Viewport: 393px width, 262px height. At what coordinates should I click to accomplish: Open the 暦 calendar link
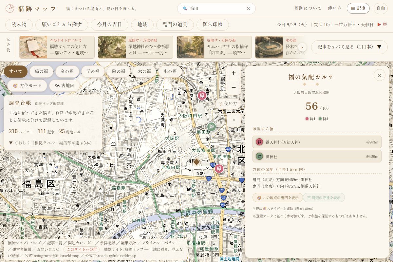pyautogui.click(x=382, y=25)
